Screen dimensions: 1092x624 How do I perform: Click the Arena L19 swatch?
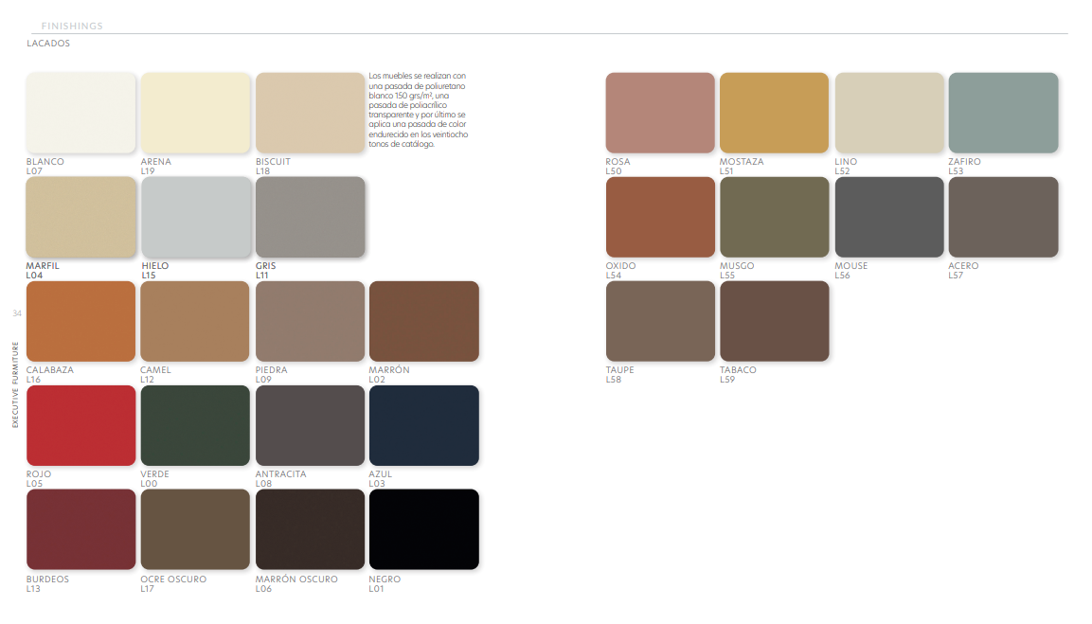point(195,113)
